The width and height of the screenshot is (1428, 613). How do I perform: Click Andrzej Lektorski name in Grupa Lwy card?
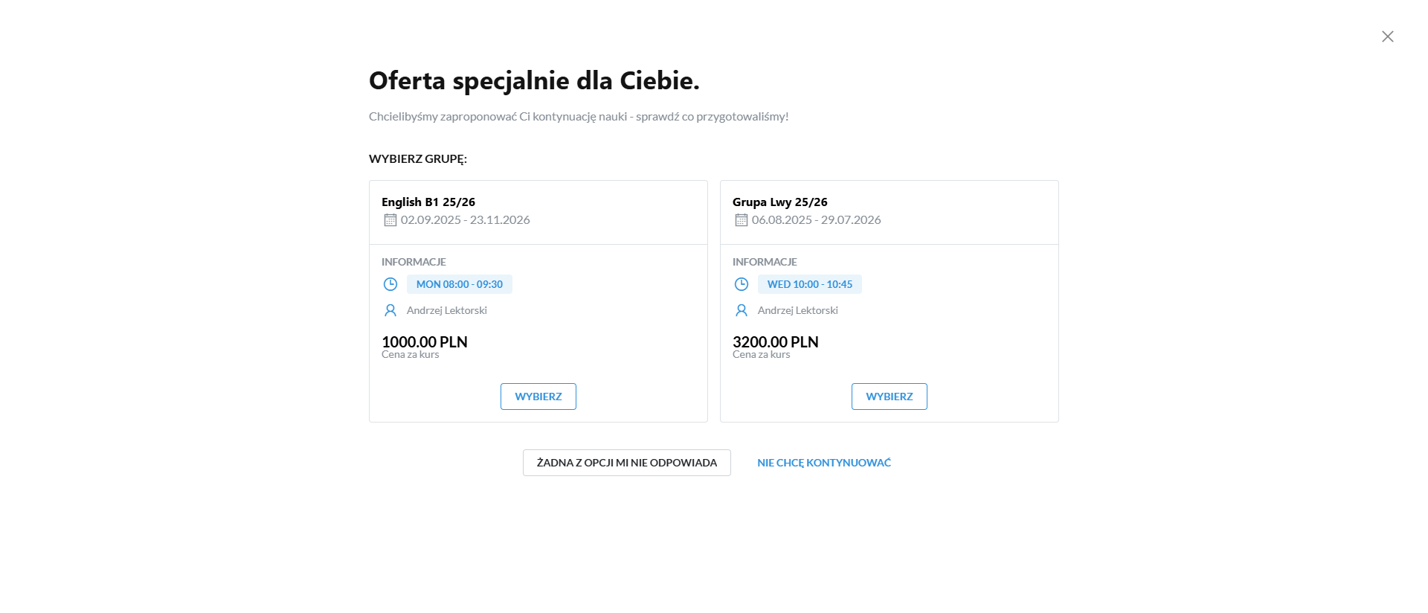797,310
